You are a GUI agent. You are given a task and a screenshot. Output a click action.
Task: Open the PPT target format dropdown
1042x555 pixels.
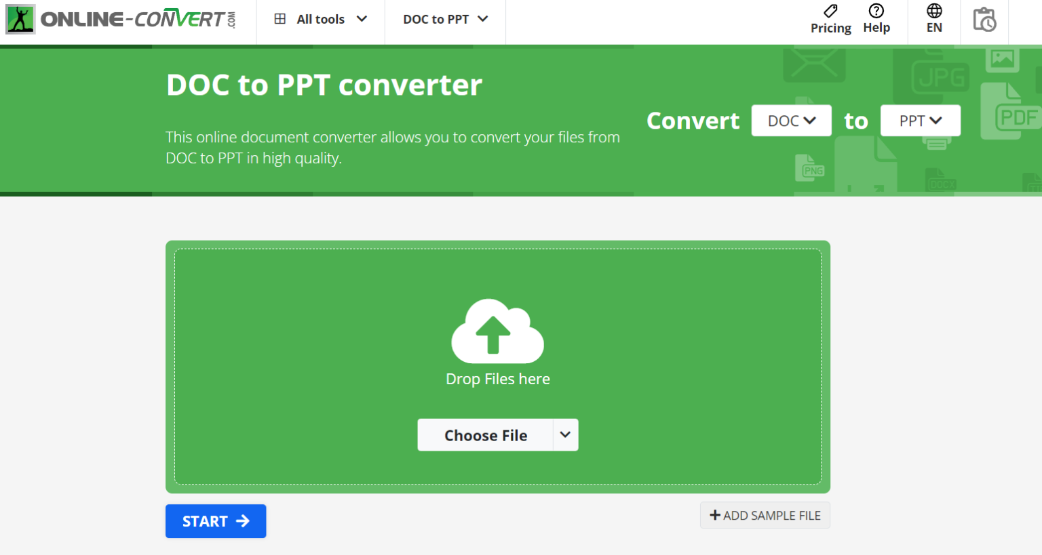920,120
